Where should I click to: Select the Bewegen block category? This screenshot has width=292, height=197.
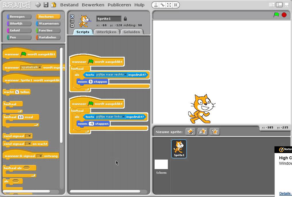point(19,17)
